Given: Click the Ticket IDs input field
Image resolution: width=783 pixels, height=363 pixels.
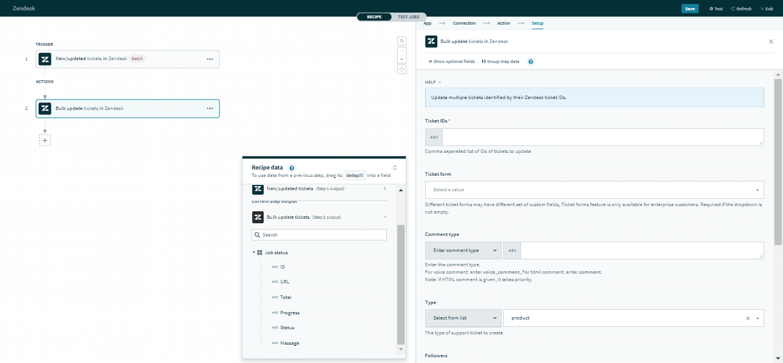Looking at the screenshot, I should [602, 137].
